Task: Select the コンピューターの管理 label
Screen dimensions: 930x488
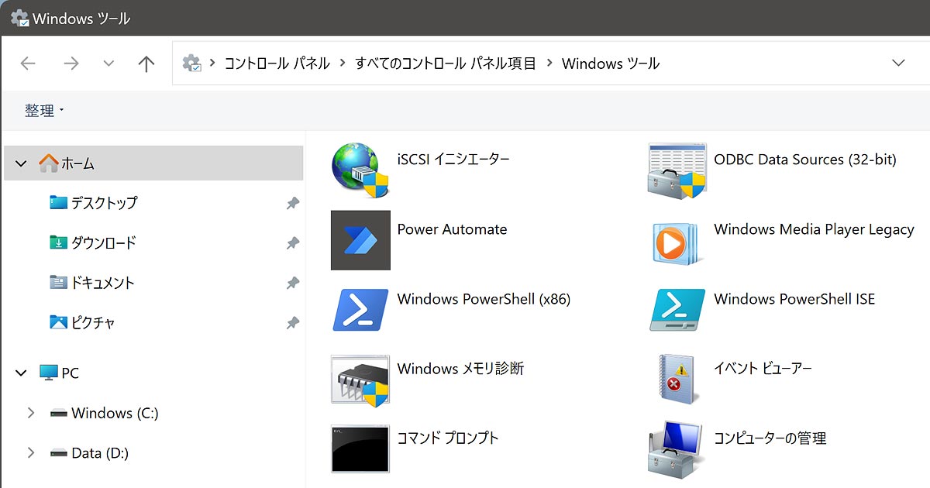Action: pos(770,438)
